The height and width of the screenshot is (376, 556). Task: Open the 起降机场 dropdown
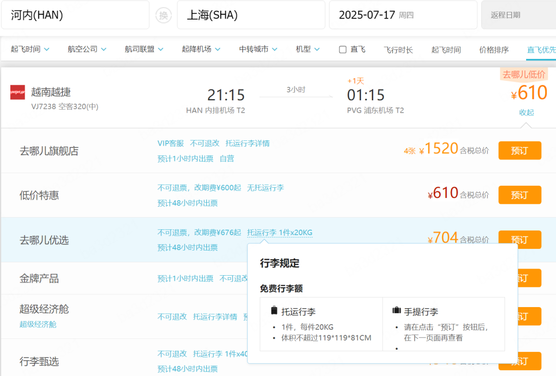pos(201,49)
